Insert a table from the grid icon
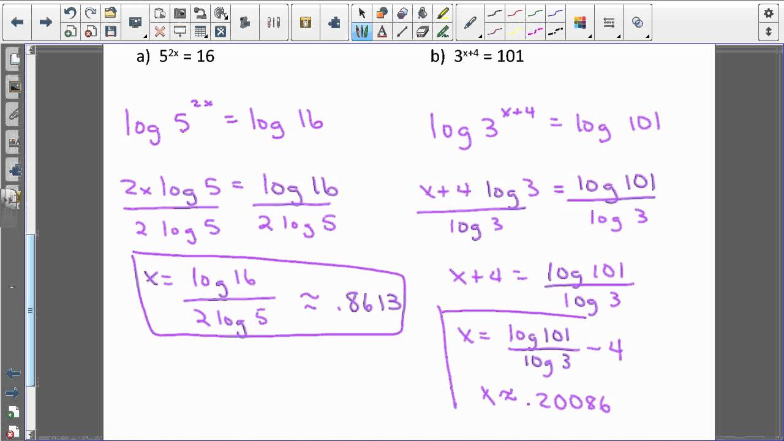784x441 pixels. click(200, 31)
